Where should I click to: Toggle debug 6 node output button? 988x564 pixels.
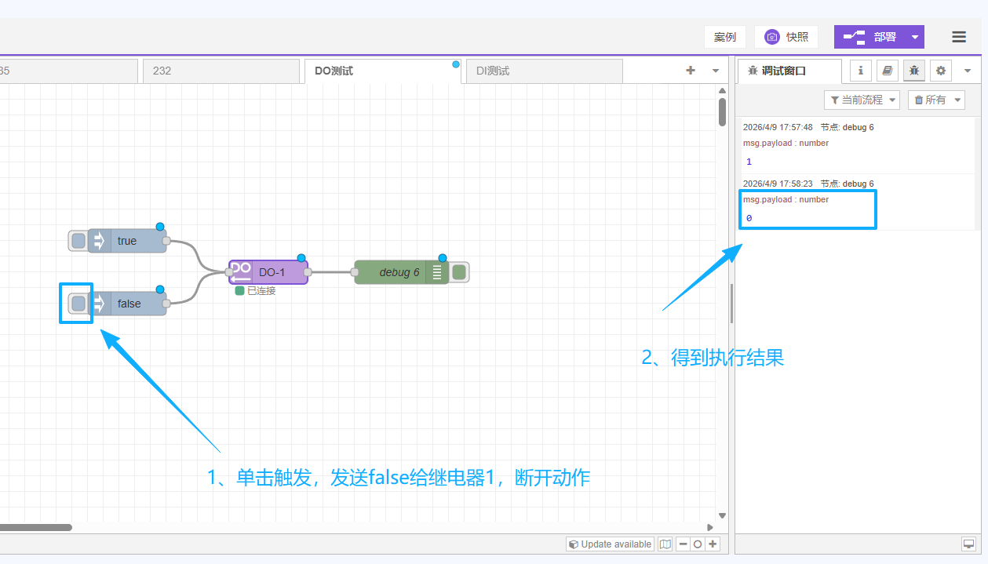(x=460, y=272)
